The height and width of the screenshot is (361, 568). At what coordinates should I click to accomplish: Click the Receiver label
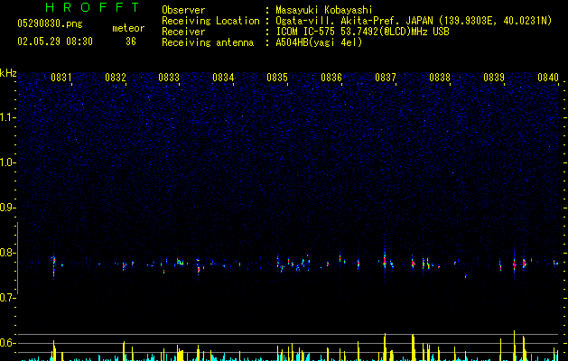pos(183,32)
